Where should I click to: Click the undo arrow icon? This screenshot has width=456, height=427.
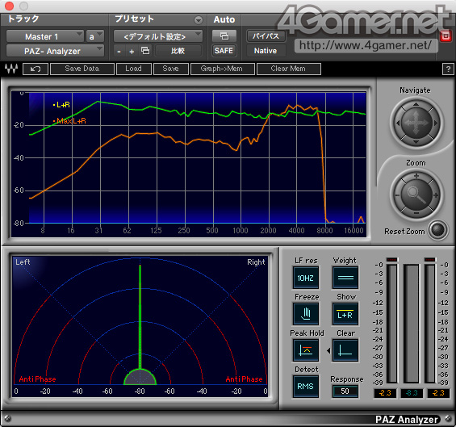(x=36, y=69)
